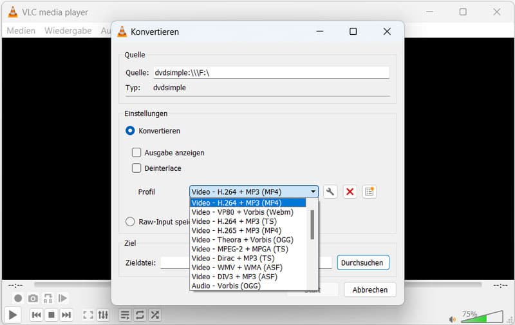515x325 pixels.
Task: Open the Wiedergabe menu
Action: point(68,30)
